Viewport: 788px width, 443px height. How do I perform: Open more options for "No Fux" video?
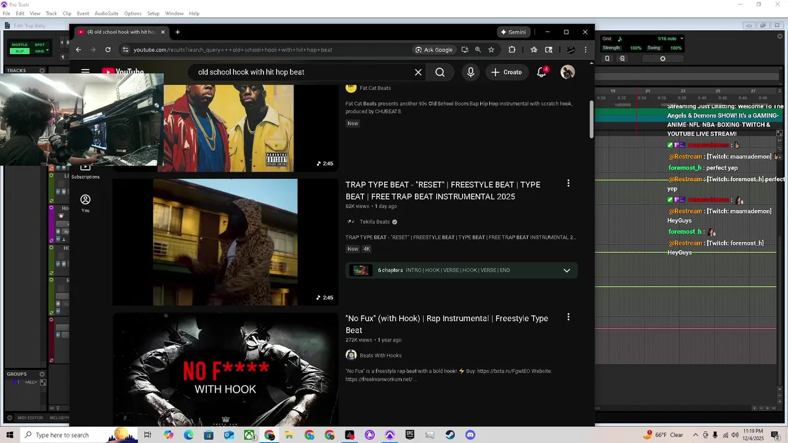click(x=568, y=317)
